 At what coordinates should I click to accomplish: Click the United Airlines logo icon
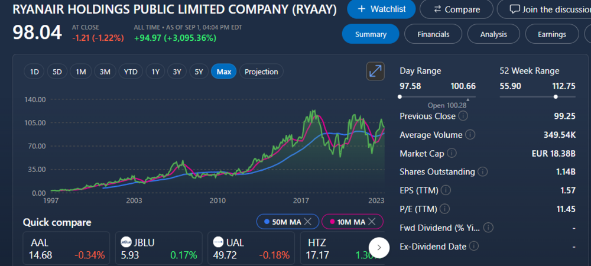(219, 242)
